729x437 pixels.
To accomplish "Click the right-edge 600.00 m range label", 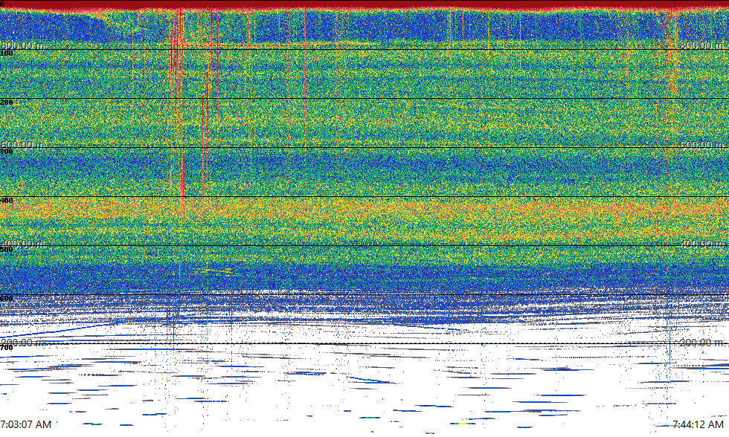I will [x=701, y=145].
